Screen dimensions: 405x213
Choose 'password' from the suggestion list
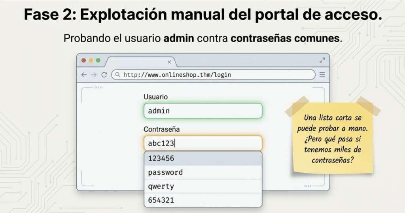click(x=203, y=172)
